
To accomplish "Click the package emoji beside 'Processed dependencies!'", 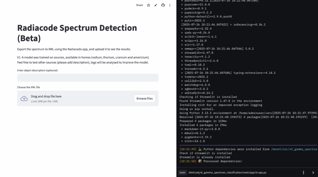I will (200, 161).
